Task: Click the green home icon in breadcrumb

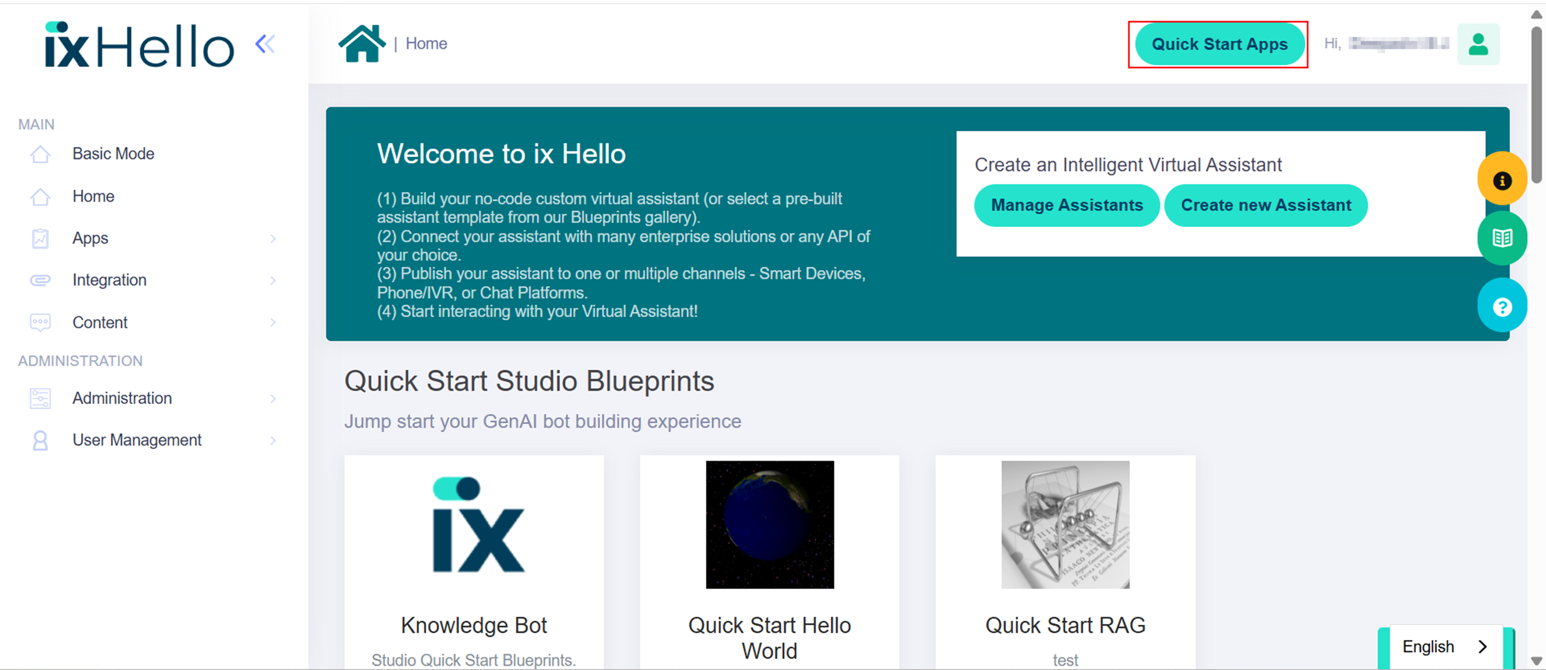Action: pos(361,43)
